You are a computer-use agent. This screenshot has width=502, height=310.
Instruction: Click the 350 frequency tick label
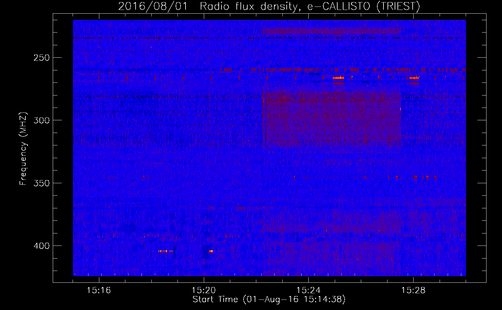pyautogui.click(x=42, y=183)
